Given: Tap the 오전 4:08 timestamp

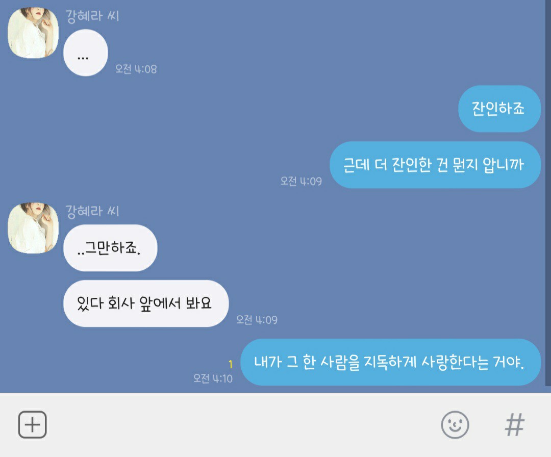Looking at the screenshot, I should [x=136, y=69].
